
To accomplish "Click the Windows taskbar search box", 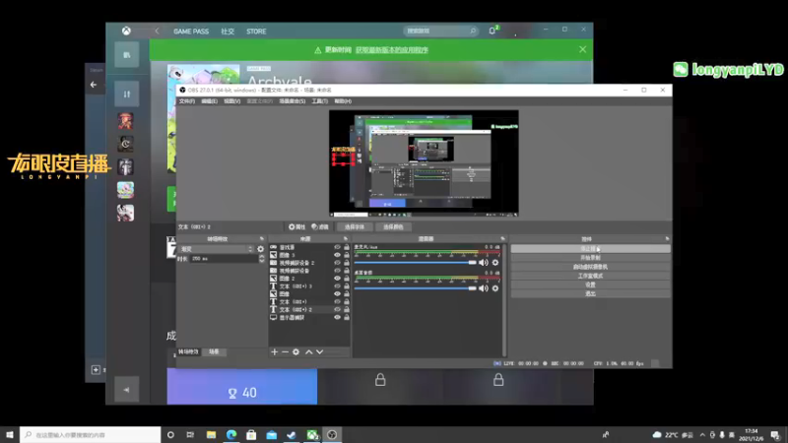I will 91,435.
